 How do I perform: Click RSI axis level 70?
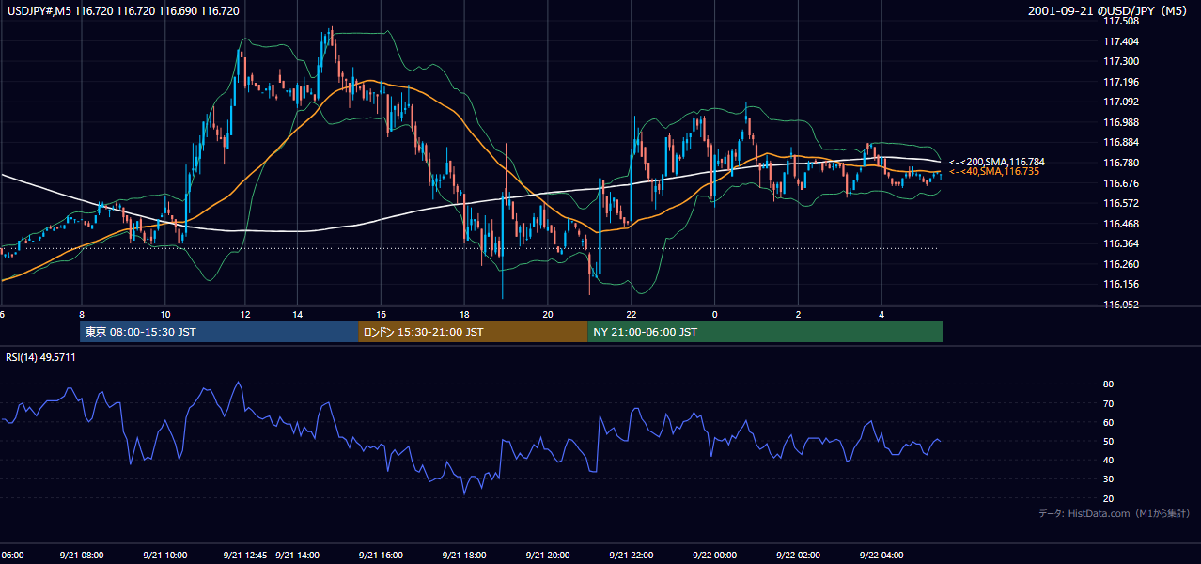[x=1109, y=403]
